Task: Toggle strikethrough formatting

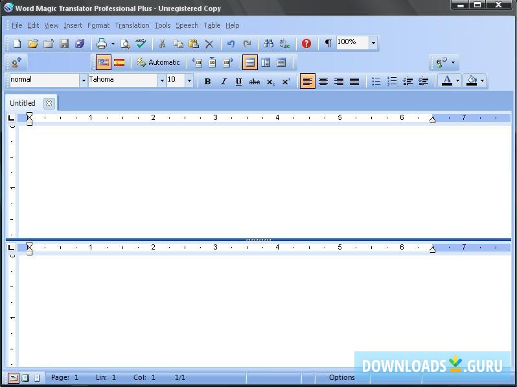Action: [x=255, y=82]
